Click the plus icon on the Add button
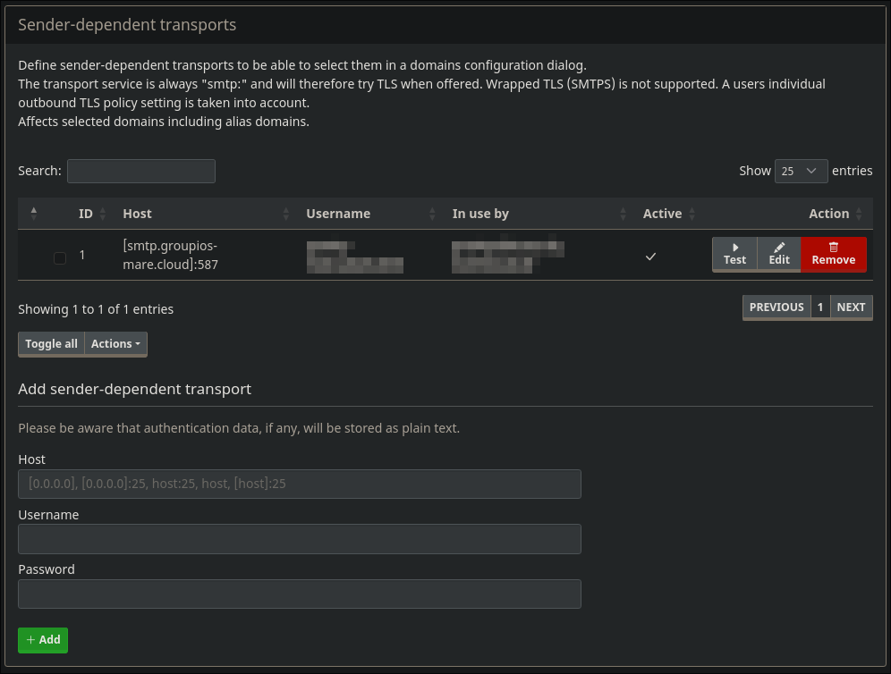This screenshot has width=891, height=674. (x=32, y=640)
